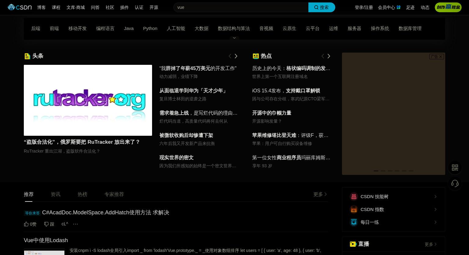Open the 问答 nav item
469x255 pixels.
pos(95,7)
